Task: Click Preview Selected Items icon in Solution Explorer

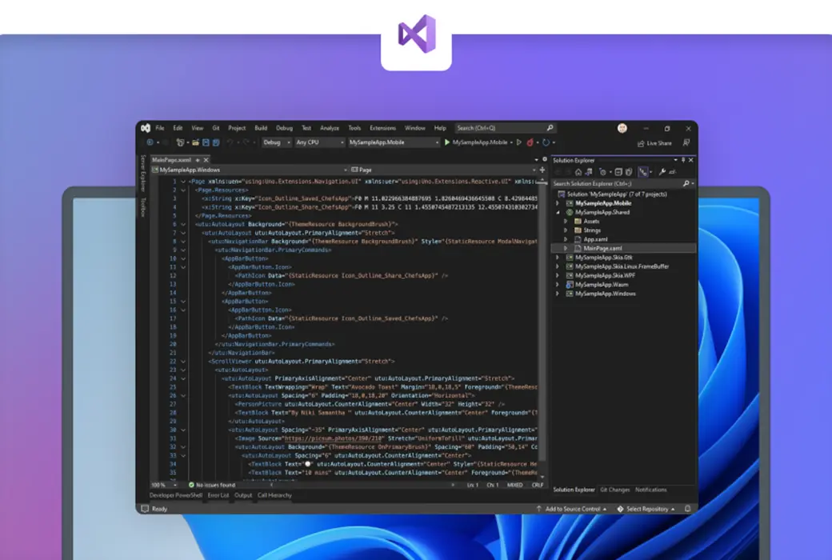Action: click(673, 171)
